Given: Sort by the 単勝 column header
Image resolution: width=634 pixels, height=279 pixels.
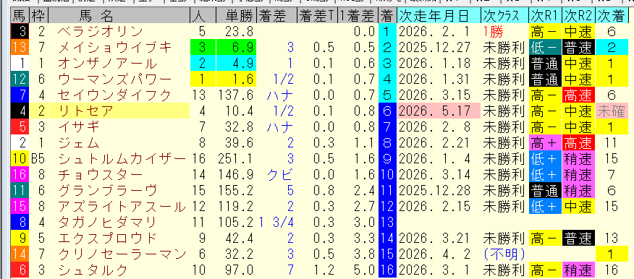Looking at the screenshot, I should click(x=236, y=16).
